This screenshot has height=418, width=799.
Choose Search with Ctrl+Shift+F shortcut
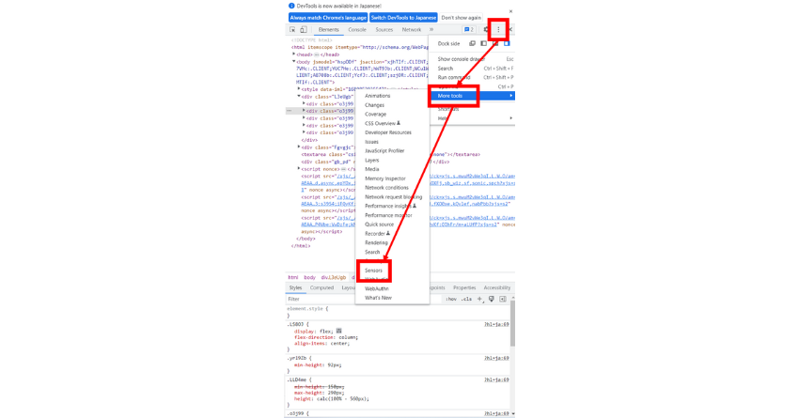pyautogui.click(x=472, y=69)
